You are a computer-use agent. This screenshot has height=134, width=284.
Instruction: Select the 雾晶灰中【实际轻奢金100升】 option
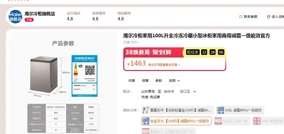(178, 110)
